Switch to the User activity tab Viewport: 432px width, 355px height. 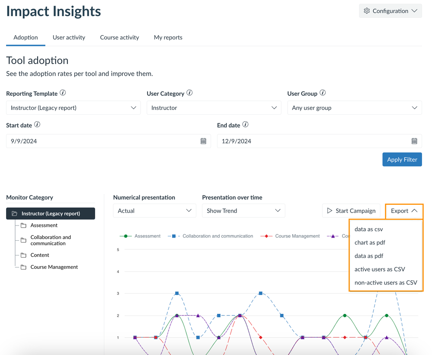69,38
